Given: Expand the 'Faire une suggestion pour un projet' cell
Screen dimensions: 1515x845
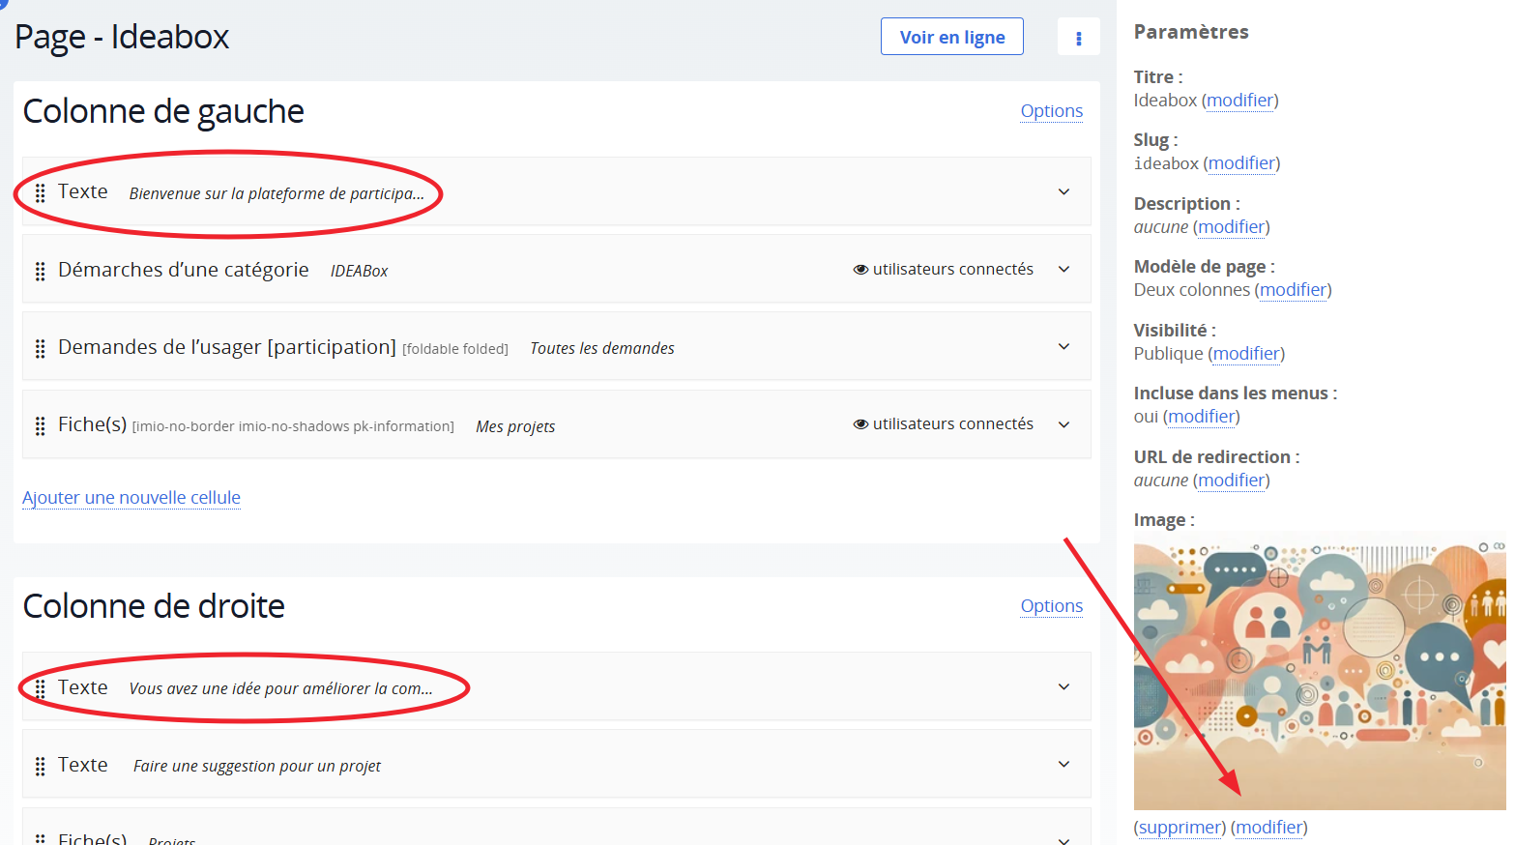Looking at the screenshot, I should click(1063, 764).
